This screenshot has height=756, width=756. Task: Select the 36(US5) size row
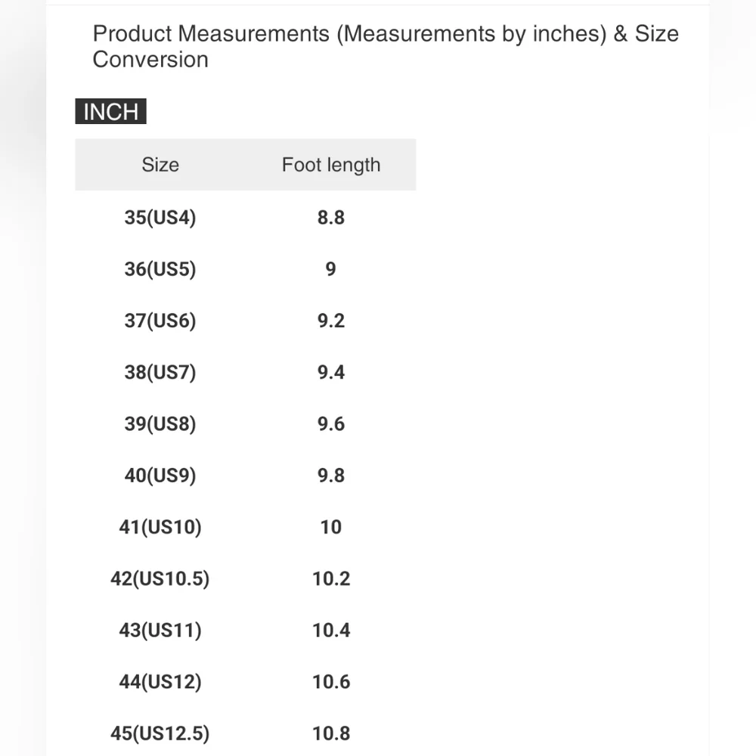pos(246,269)
